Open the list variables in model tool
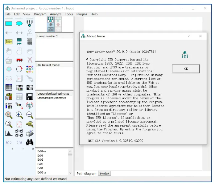Viewport: 215px width, 184px height. tap(19, 42)
